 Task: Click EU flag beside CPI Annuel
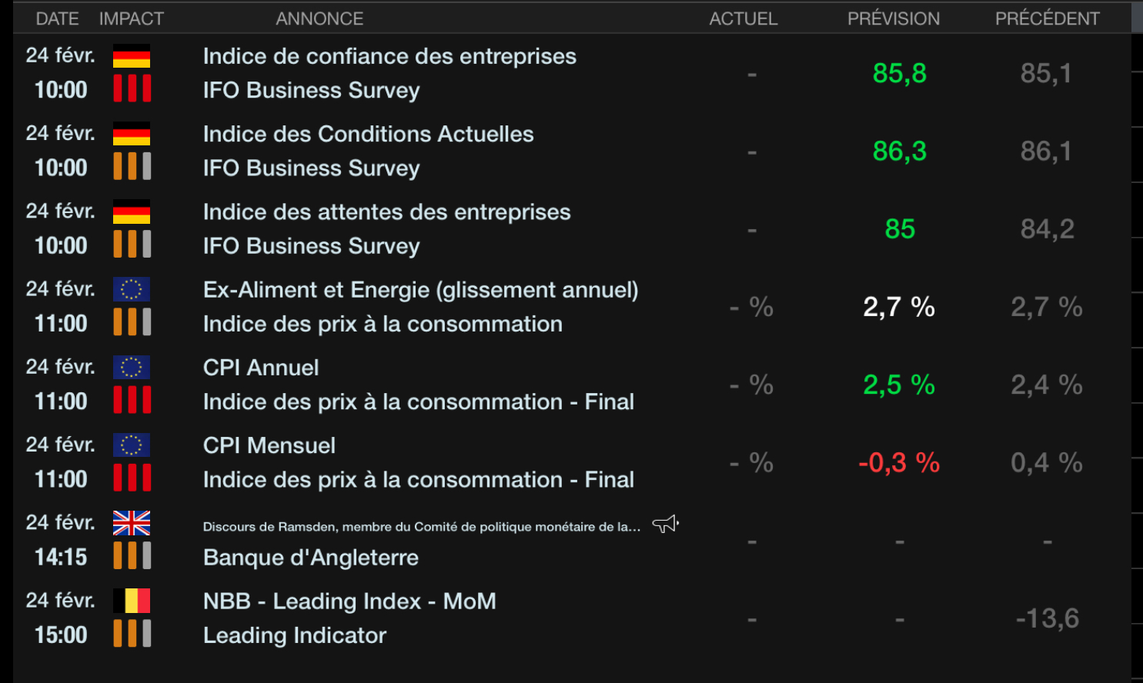click(x=132, y=367)
